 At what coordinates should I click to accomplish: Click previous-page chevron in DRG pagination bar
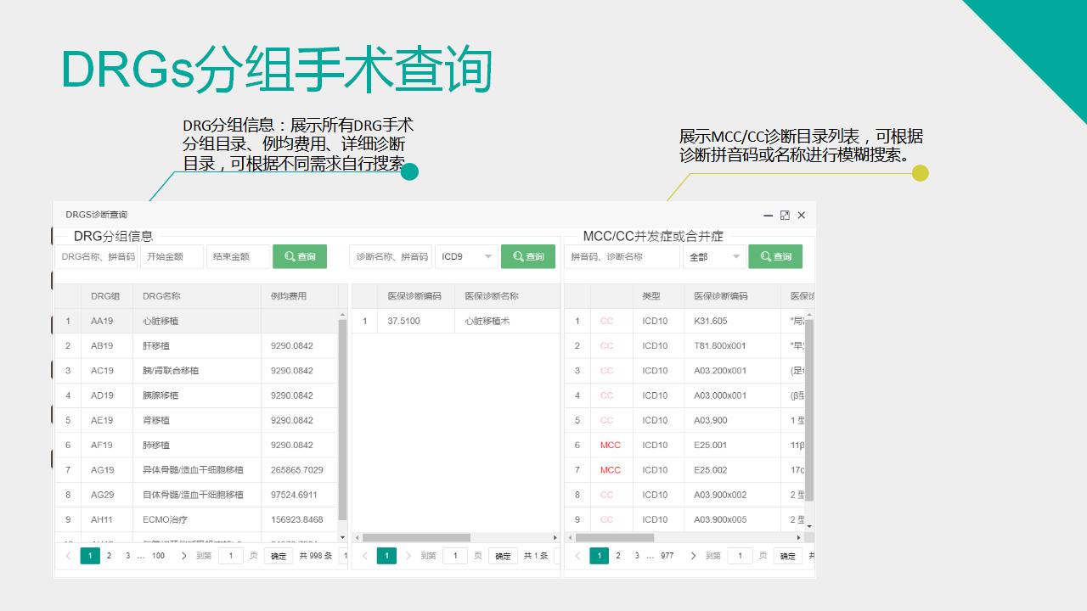(67, 555)
